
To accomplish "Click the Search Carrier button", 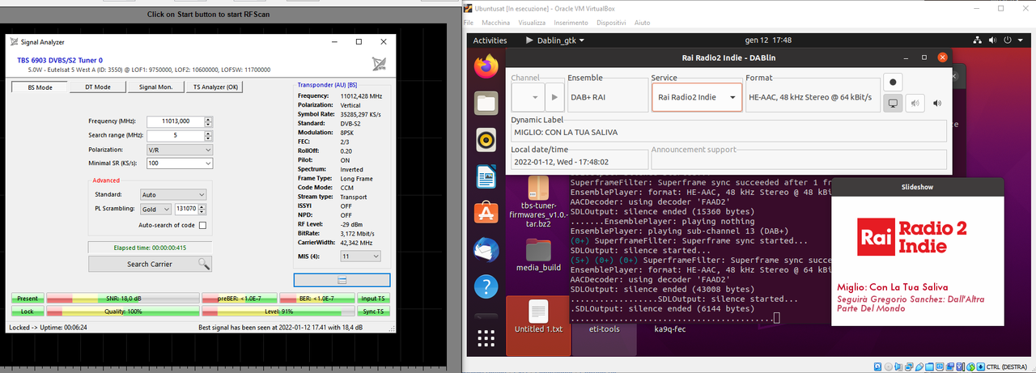I will (x=150, y=264).
